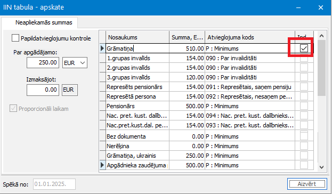This screenshot has height=194, width=332.
Task: Tick the Grāmatiņa, ukrainis row checkbox
Action: pyautogui.click(x=304, y=156)
